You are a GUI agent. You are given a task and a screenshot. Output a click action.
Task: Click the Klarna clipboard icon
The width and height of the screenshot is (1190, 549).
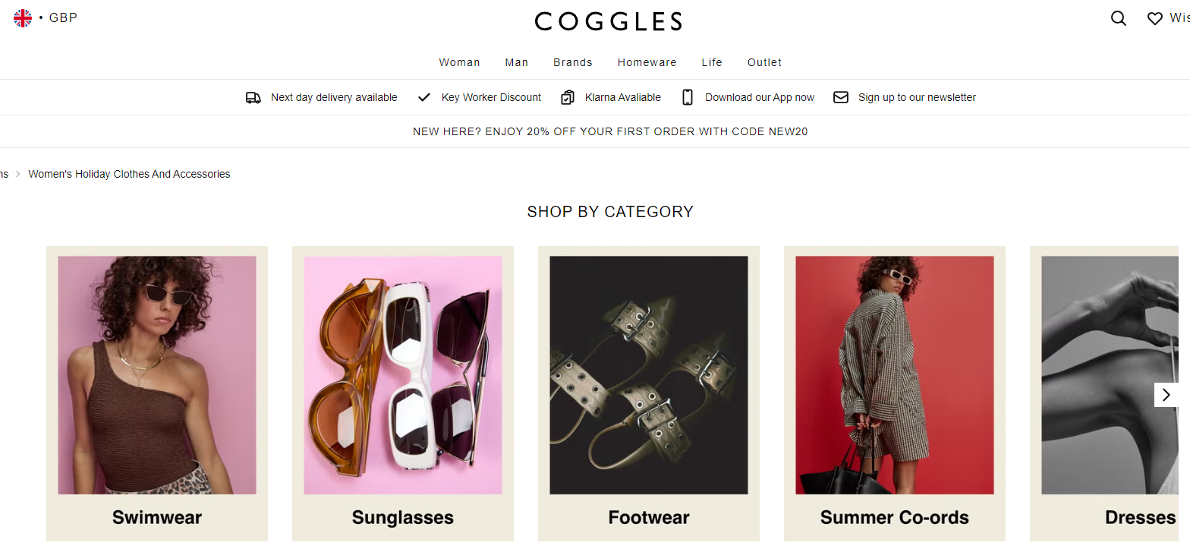pyautogui.click(x=568, y=97)
